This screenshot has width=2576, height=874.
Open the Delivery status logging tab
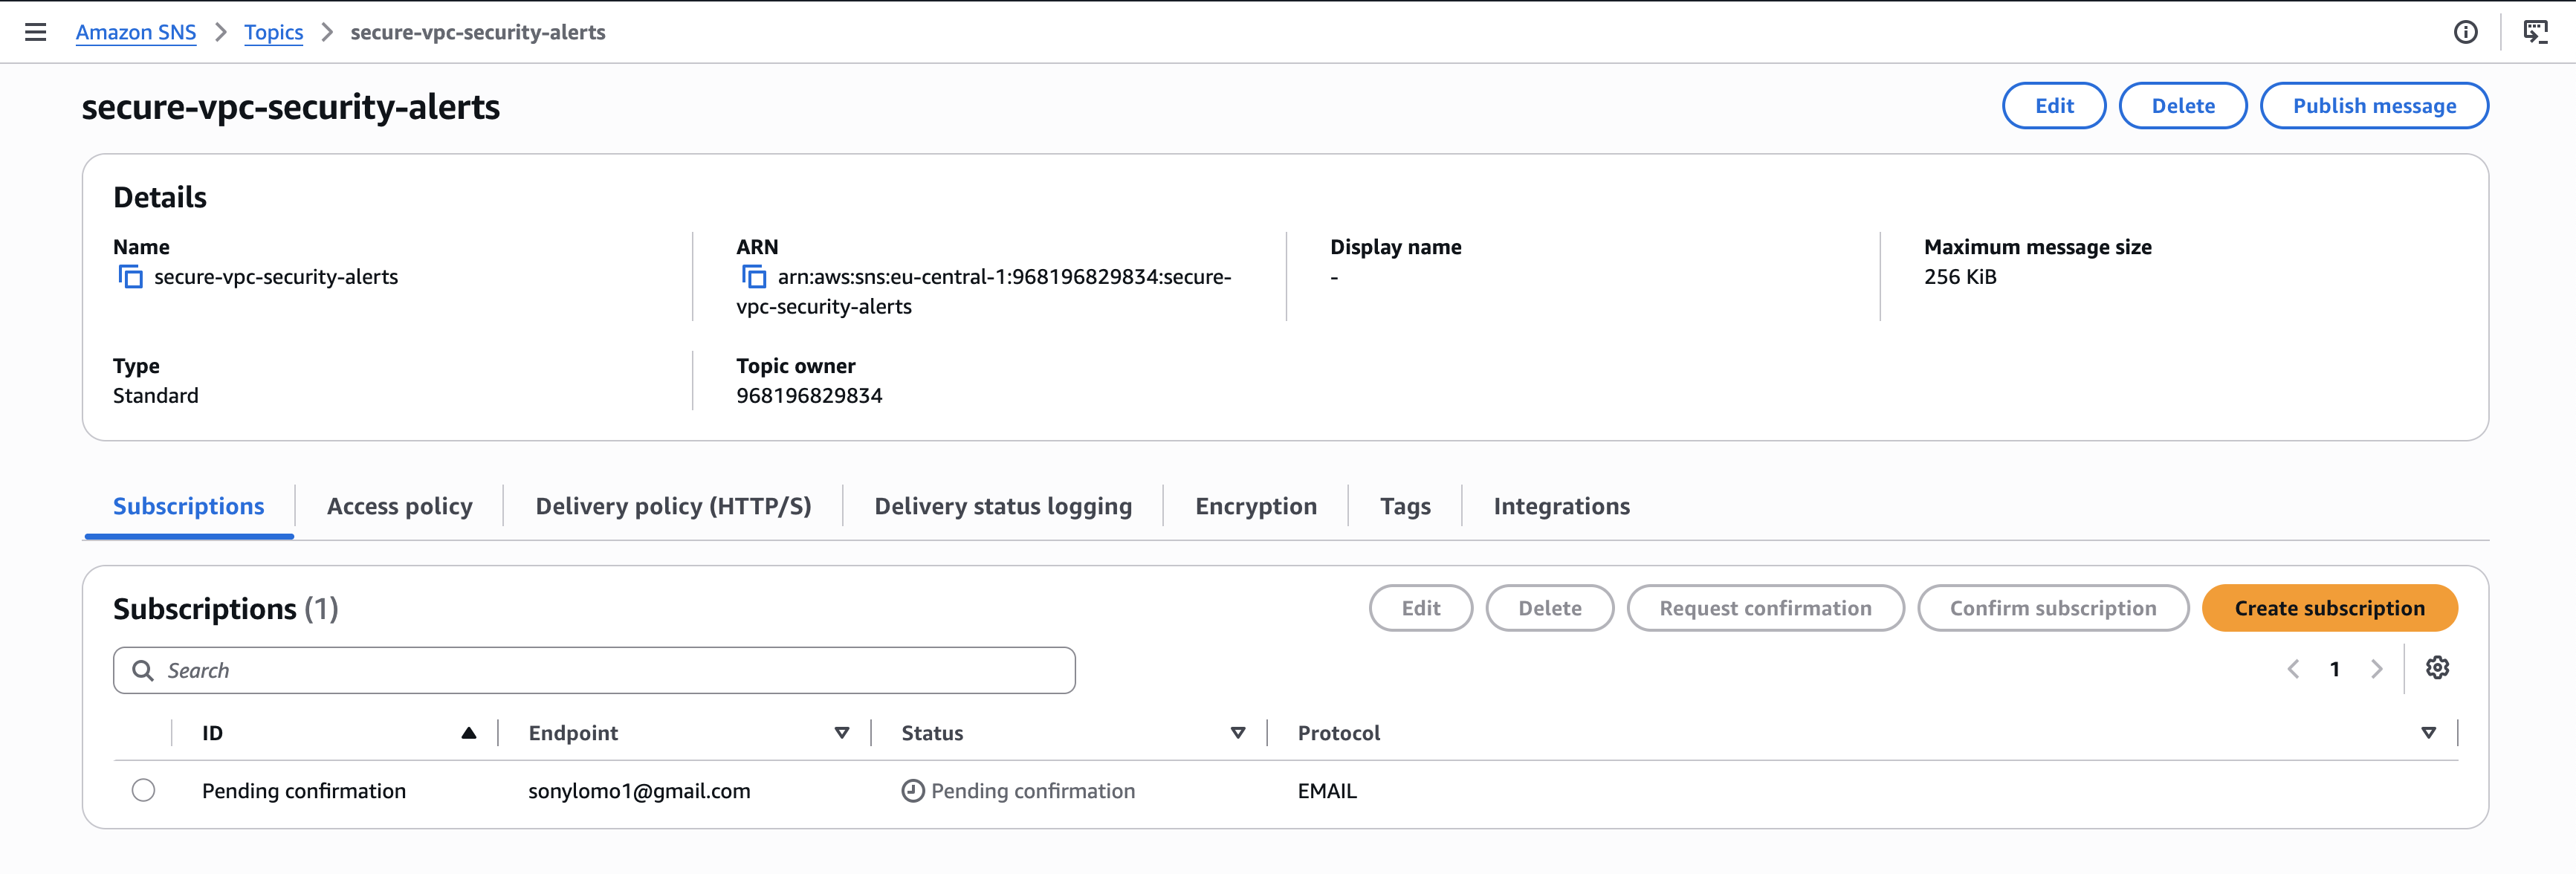[1003, 506]
